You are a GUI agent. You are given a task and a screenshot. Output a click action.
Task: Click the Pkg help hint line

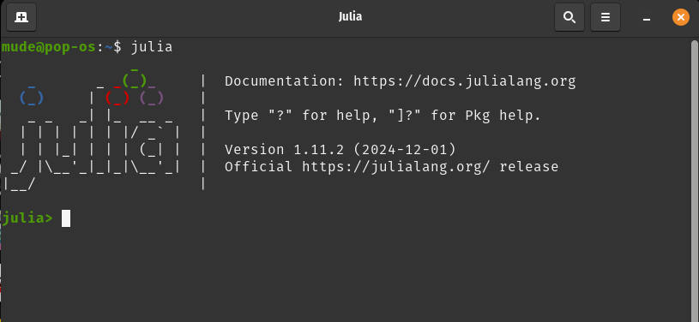[383, 116]
